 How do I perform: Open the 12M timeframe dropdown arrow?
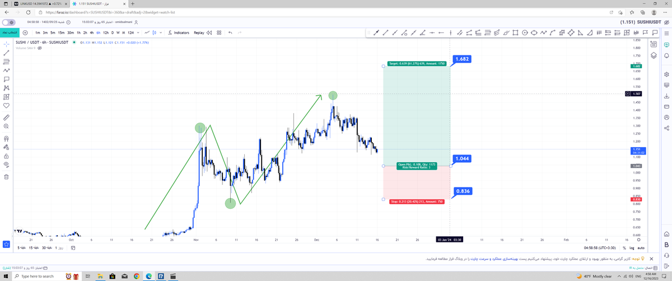(138, 32)
